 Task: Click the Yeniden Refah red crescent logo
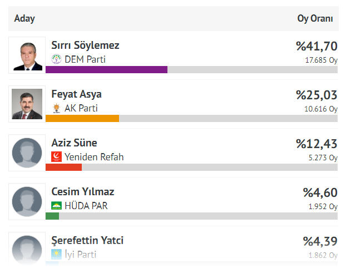coord(56,157)
